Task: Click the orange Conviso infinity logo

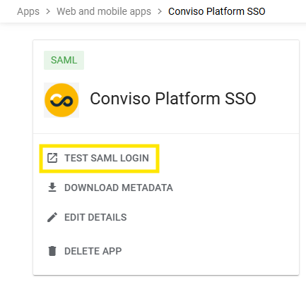Action: [61, 100]
